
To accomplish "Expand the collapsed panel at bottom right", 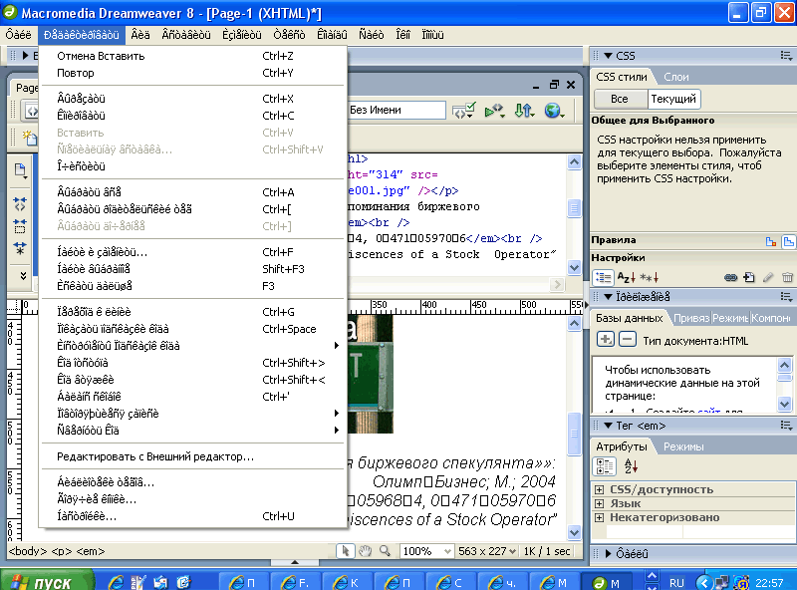I will click(x=609, y=554).
